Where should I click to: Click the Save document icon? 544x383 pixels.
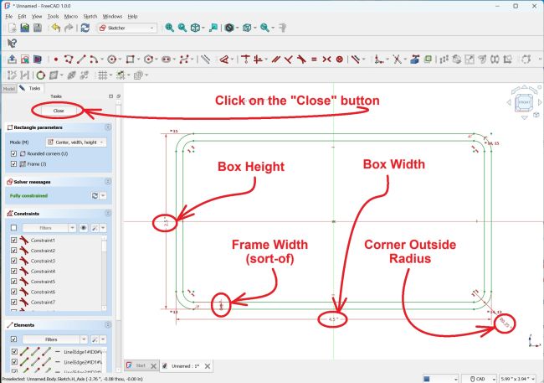(38, 28)
